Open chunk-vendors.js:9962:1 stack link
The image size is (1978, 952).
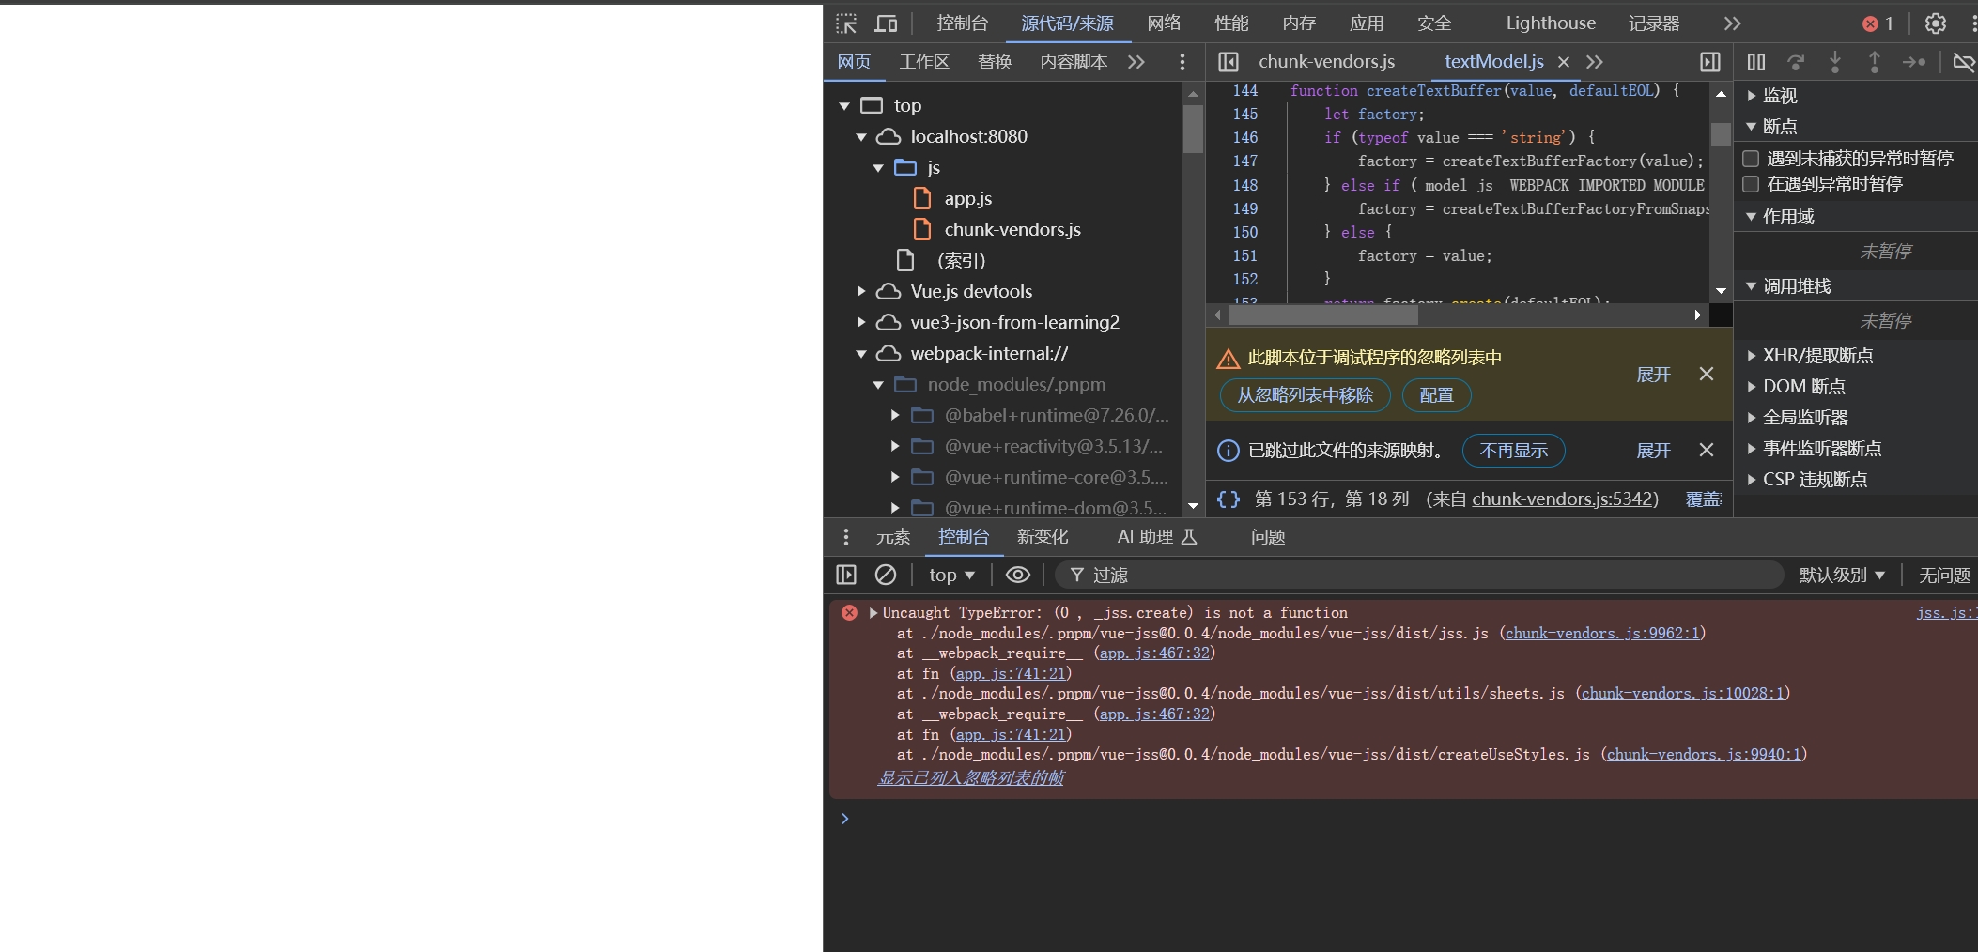click(1602, 634)
